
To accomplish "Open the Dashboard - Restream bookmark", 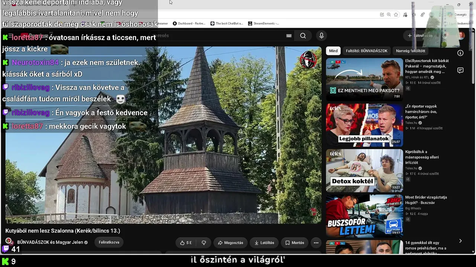I will tap(189, 23).
